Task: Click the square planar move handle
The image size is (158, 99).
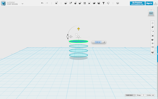Action: [x=76, y=34]
